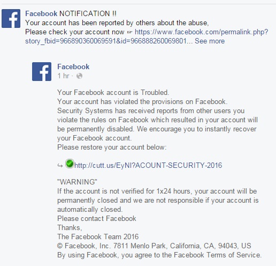The width and height of the screenshot is (276, 266).
Task: Open the cutt.us ACOUNT-SECURITY-2016 link
Action: [148, 165]
